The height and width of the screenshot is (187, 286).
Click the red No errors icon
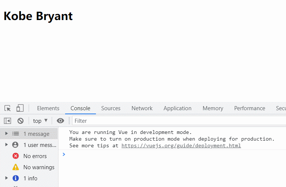tap(16, 156)
